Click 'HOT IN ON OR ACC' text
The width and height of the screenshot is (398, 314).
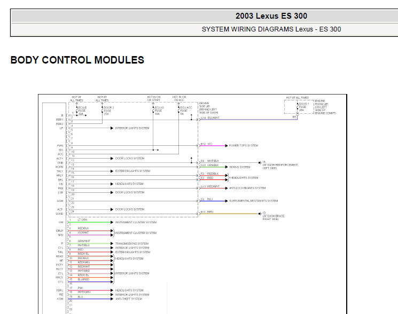(x=179, y=99)
